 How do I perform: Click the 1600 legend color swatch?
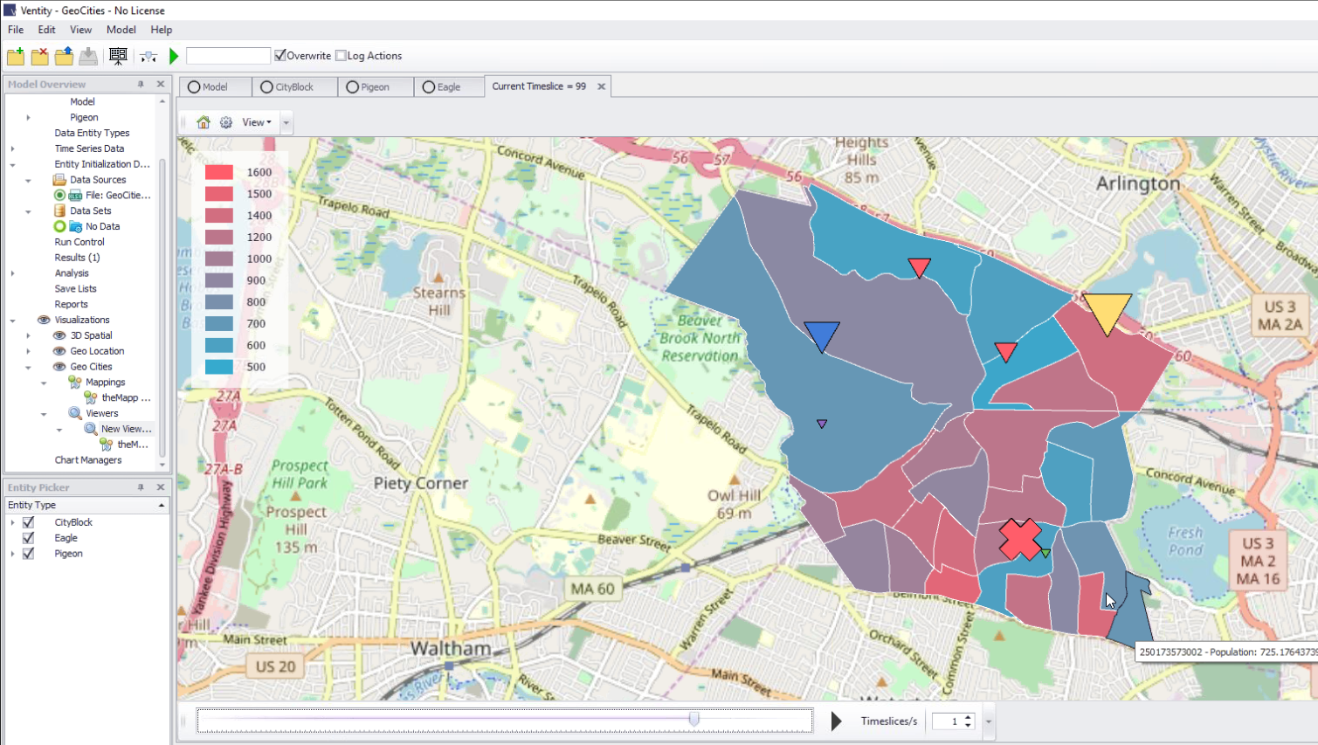(219, 172)
